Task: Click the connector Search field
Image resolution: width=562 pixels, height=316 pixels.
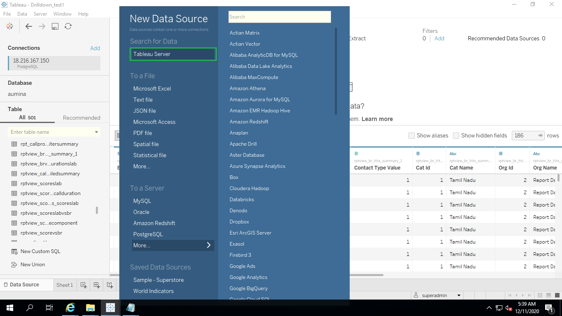Action: 280,17
